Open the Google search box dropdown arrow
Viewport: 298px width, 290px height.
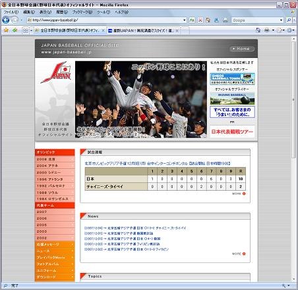[x=282, y=20]
